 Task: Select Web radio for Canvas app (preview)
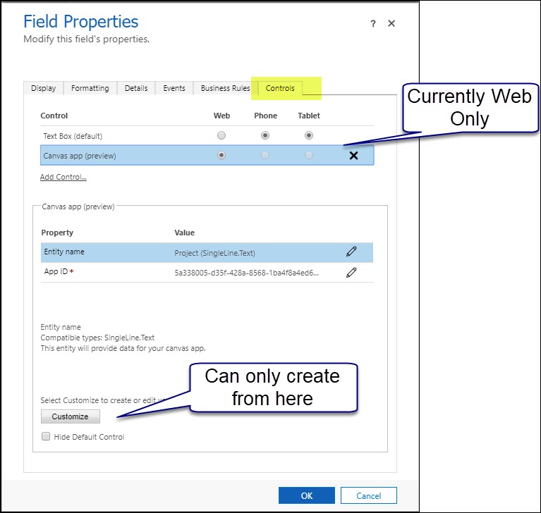pyautogui.click(x=222, y=156)
